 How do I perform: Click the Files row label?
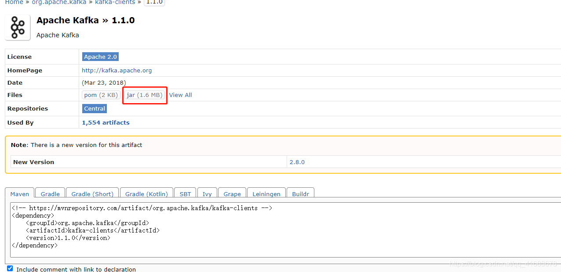15,95
